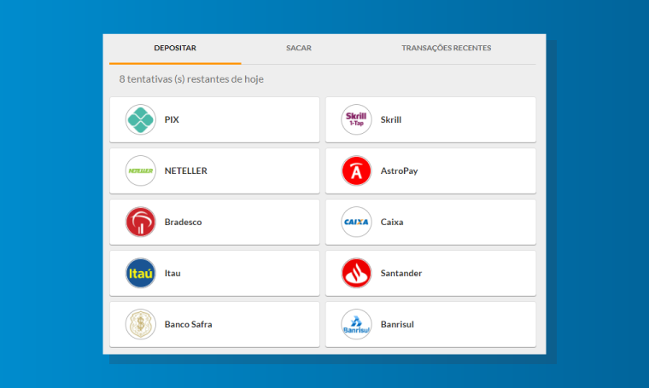649x388 pixels.
Task: Select the Skrill label text
Action: [x=391, y=120]
